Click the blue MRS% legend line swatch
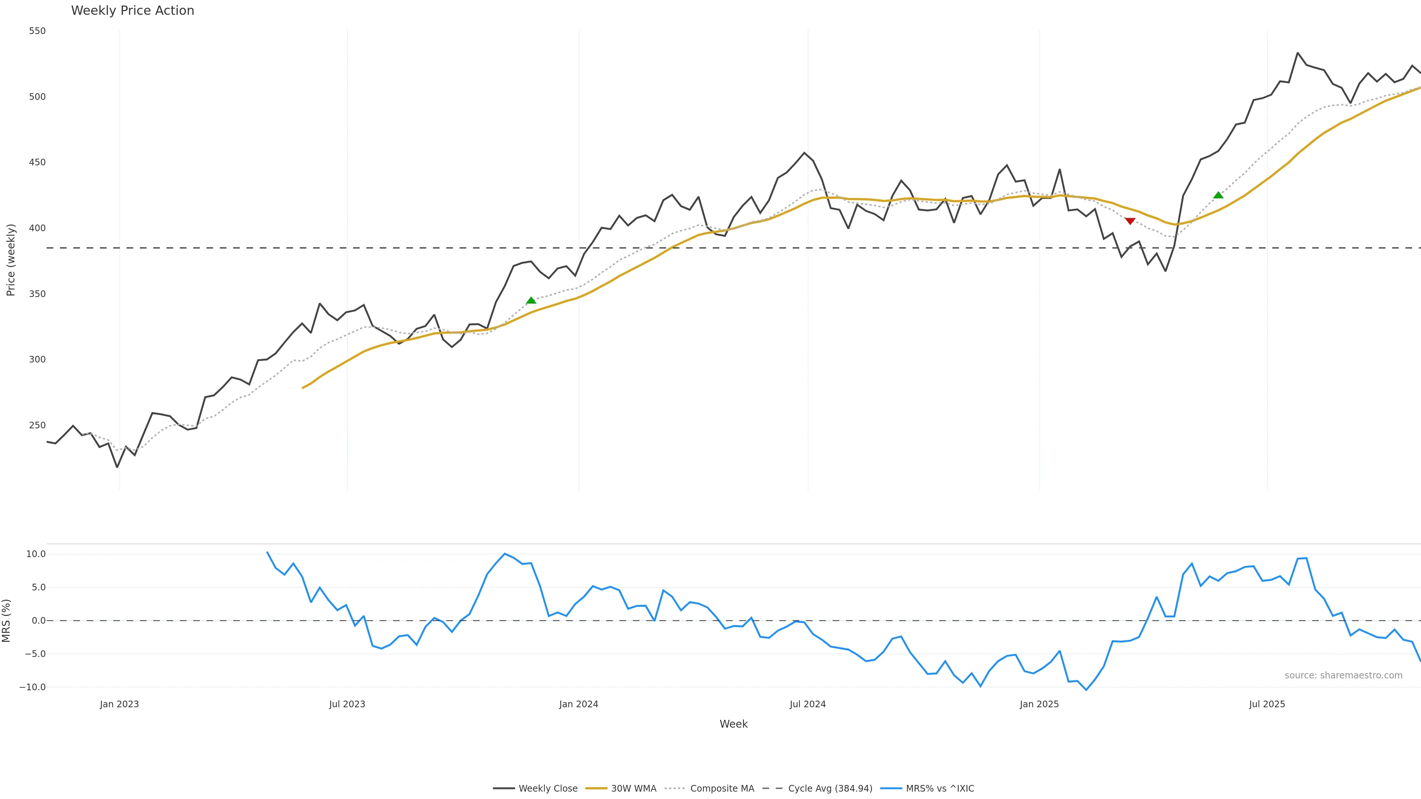Image resolution: width=1421 pixels, height=799 pixels. 891,789
